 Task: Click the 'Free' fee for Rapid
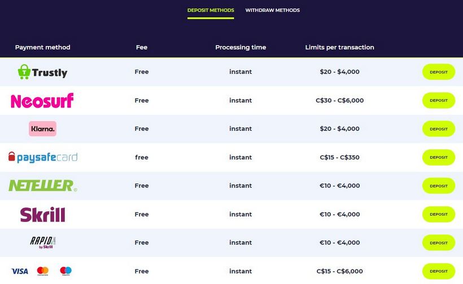[x=141, y=242]
